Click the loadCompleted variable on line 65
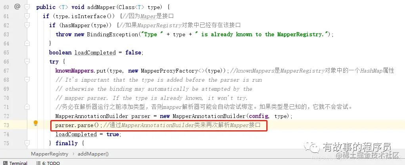The height and width of the screenshot is (165, 405). pos(95,52)
